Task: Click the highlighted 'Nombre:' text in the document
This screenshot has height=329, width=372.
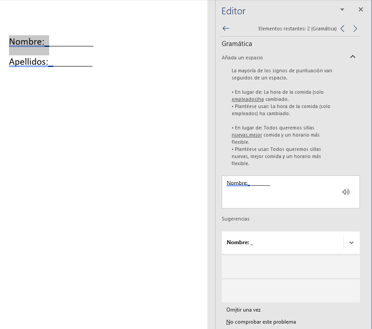Action: [x=25, y=41]
